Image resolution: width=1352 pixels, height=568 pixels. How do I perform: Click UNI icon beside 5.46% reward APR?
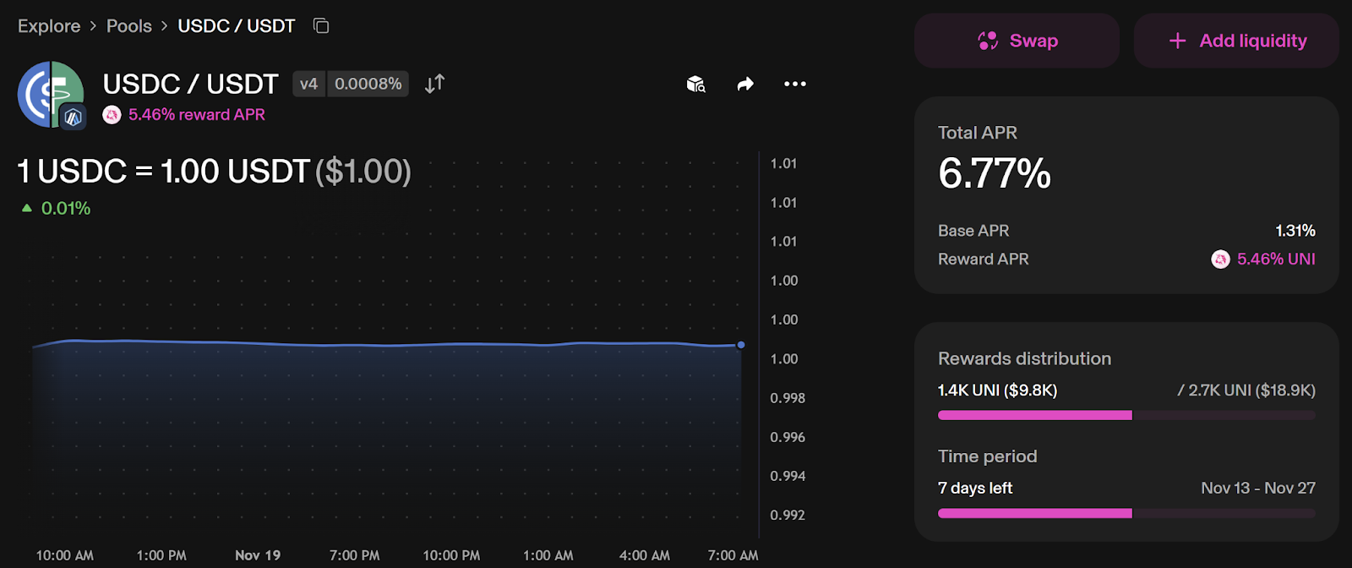[112, 115]
